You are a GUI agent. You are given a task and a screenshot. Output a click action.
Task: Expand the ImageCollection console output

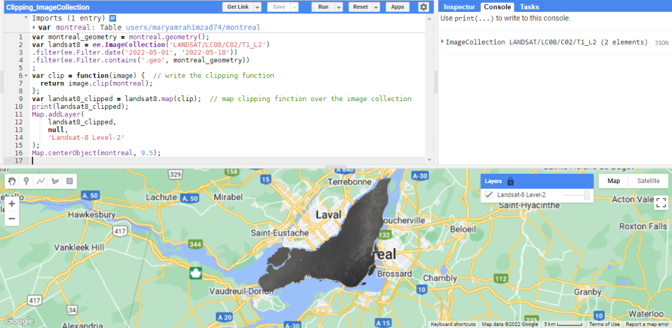point(443,42)
